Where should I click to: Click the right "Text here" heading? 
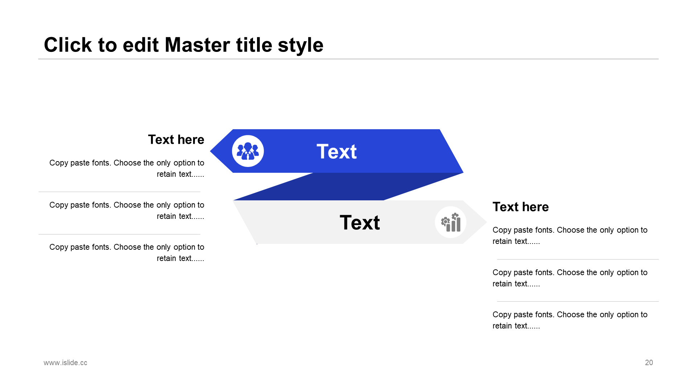click(521, 207)
